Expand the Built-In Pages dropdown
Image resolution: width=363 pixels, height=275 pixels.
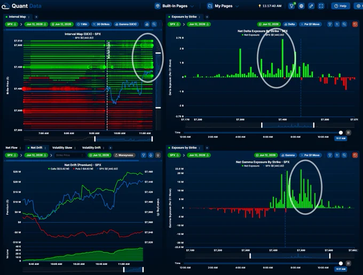click(x=192, y=6)
